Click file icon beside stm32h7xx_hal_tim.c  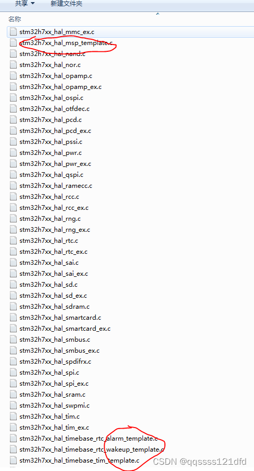click(x=13, y=417)
